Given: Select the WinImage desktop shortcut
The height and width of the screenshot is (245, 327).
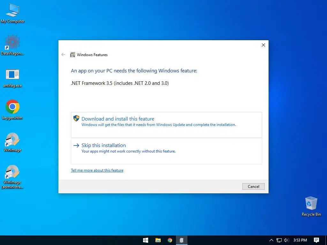Looking at the screenshot, I should [12, 142].
